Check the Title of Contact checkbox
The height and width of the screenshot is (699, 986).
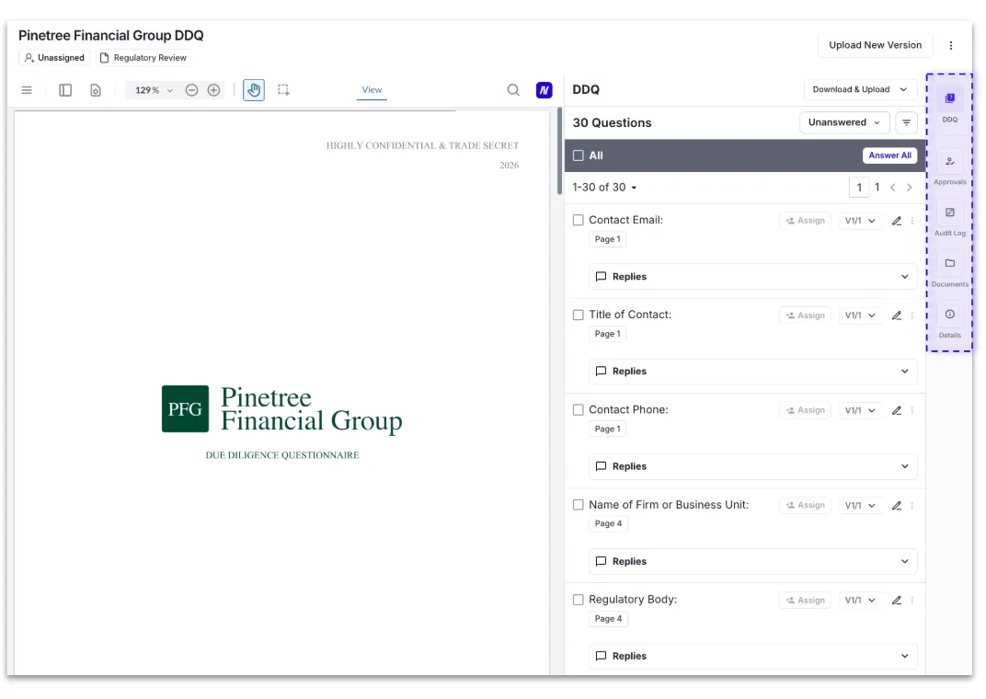point(578,315)
